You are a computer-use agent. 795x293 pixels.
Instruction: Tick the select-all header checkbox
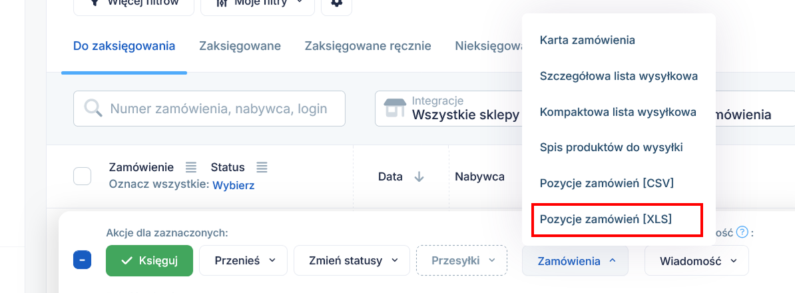coord(82,176)
